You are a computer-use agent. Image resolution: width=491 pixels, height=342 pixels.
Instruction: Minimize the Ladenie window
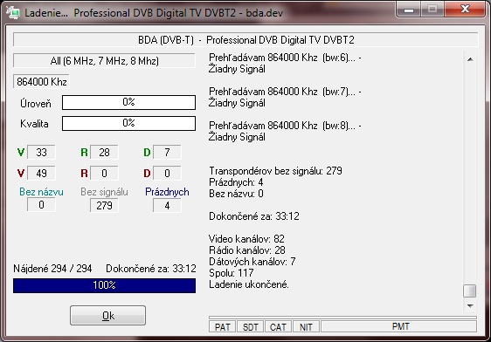(408, 10)
